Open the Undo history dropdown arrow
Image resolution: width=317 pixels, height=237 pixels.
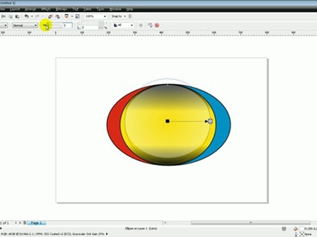[32, 16]
